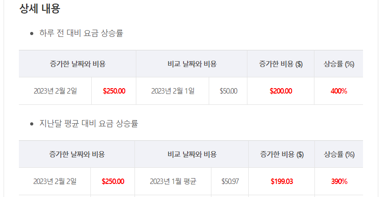Click the red 390% rate cell
Viewport: 381px width, 197px height.
point(339,181)
